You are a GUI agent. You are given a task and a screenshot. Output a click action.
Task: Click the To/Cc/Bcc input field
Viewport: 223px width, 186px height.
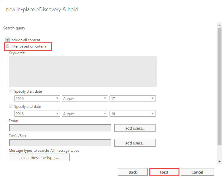(60, 143)
